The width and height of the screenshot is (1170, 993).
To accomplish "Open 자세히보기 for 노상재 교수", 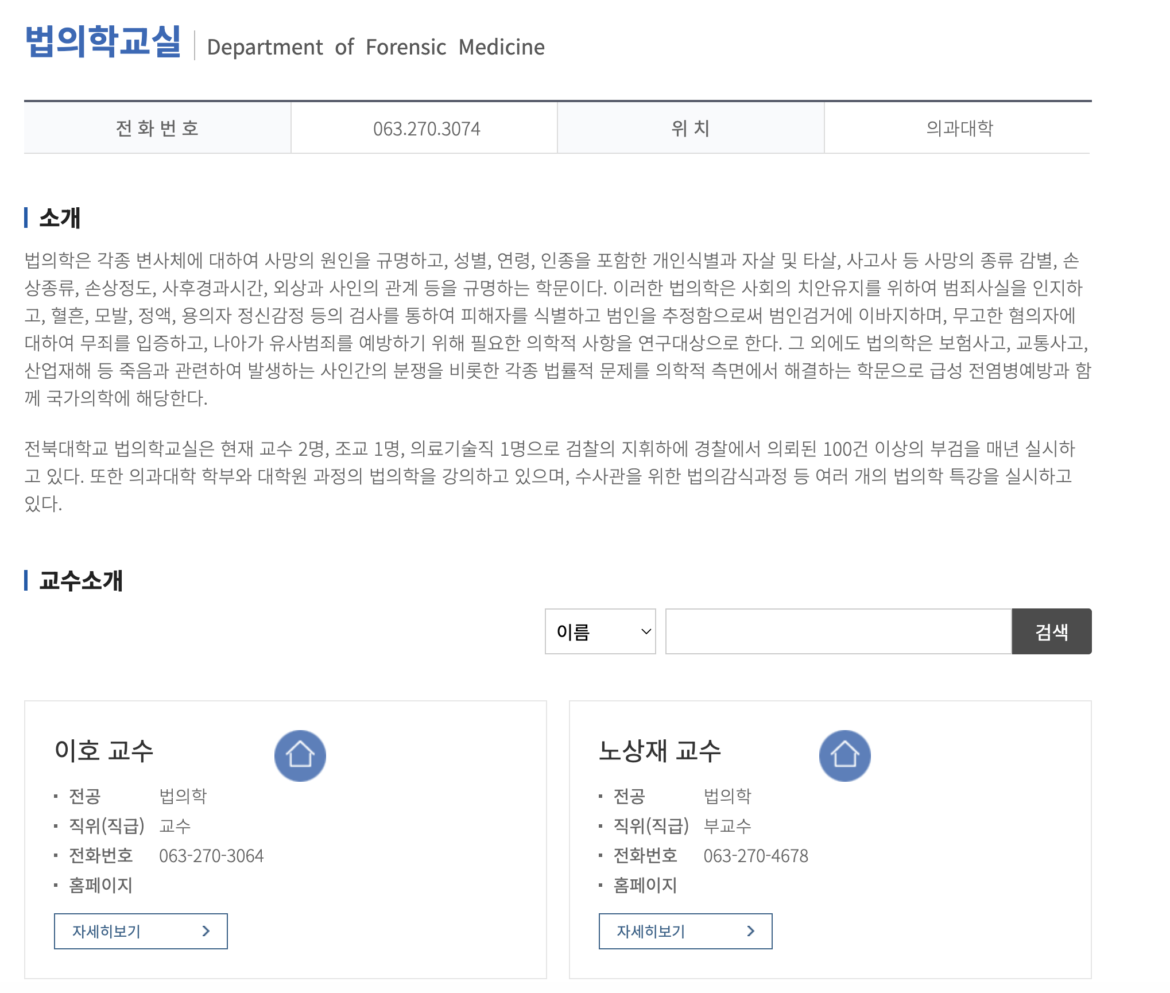I will pos(685,931).
